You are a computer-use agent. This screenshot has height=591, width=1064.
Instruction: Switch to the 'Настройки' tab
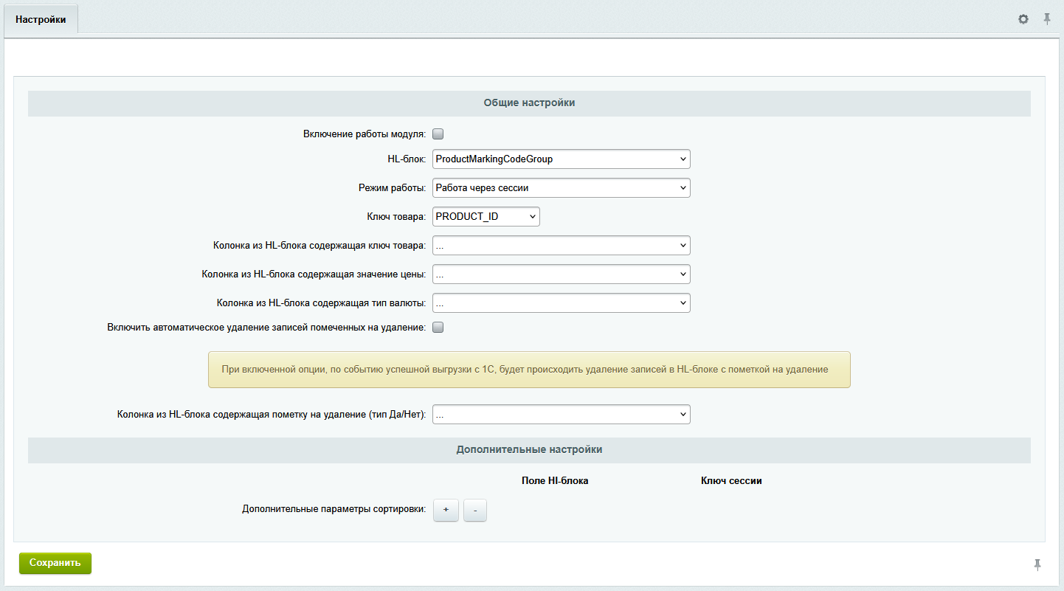(41, 20)
